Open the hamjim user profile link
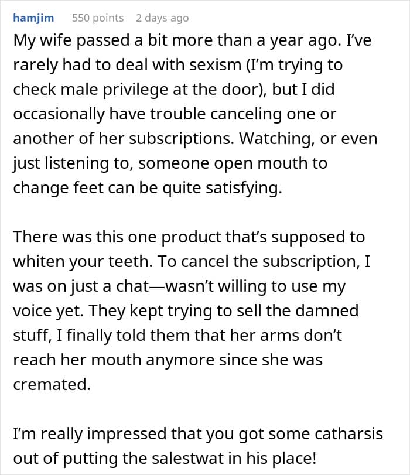 (x=33, y=18)
